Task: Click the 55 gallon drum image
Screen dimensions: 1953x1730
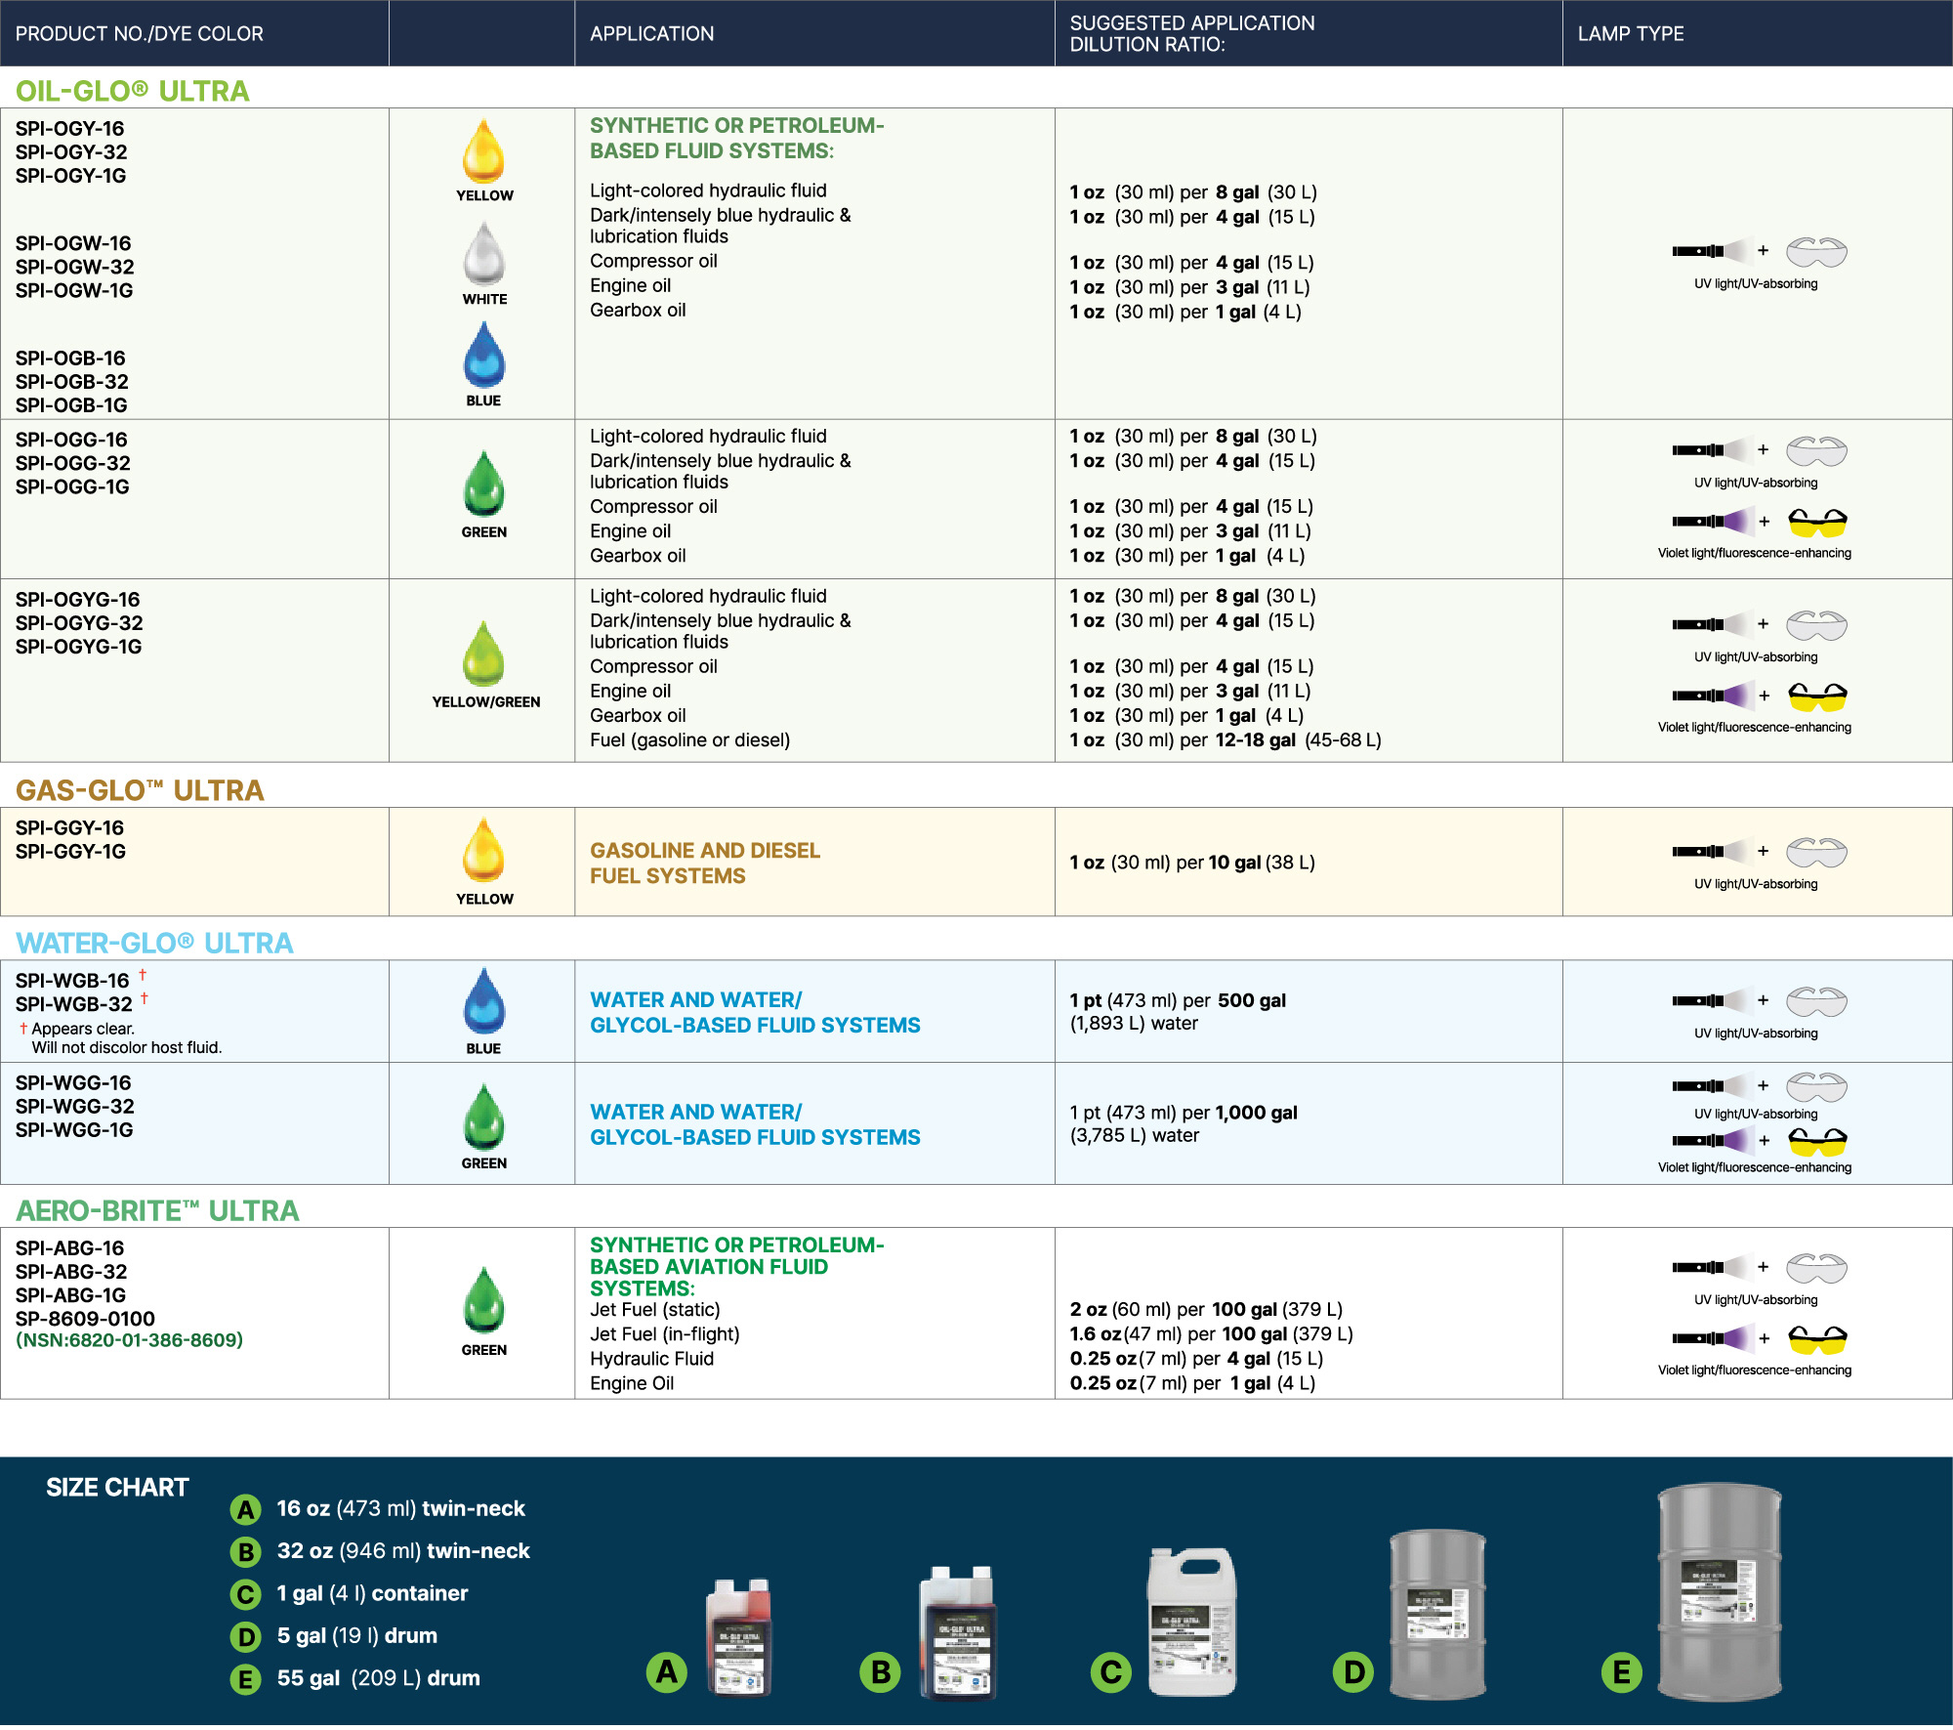Action: 1720,1592
